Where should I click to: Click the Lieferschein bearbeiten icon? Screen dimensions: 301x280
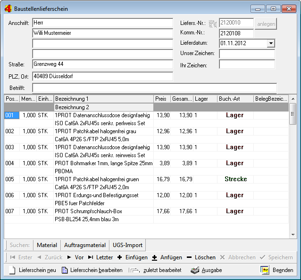click(65, 270)
